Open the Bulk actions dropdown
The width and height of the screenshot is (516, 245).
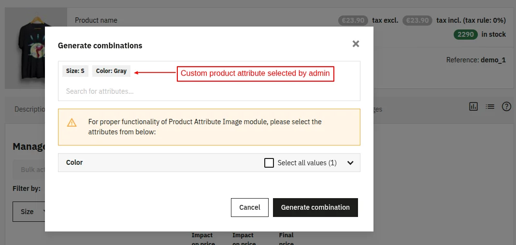pos(29,170)
